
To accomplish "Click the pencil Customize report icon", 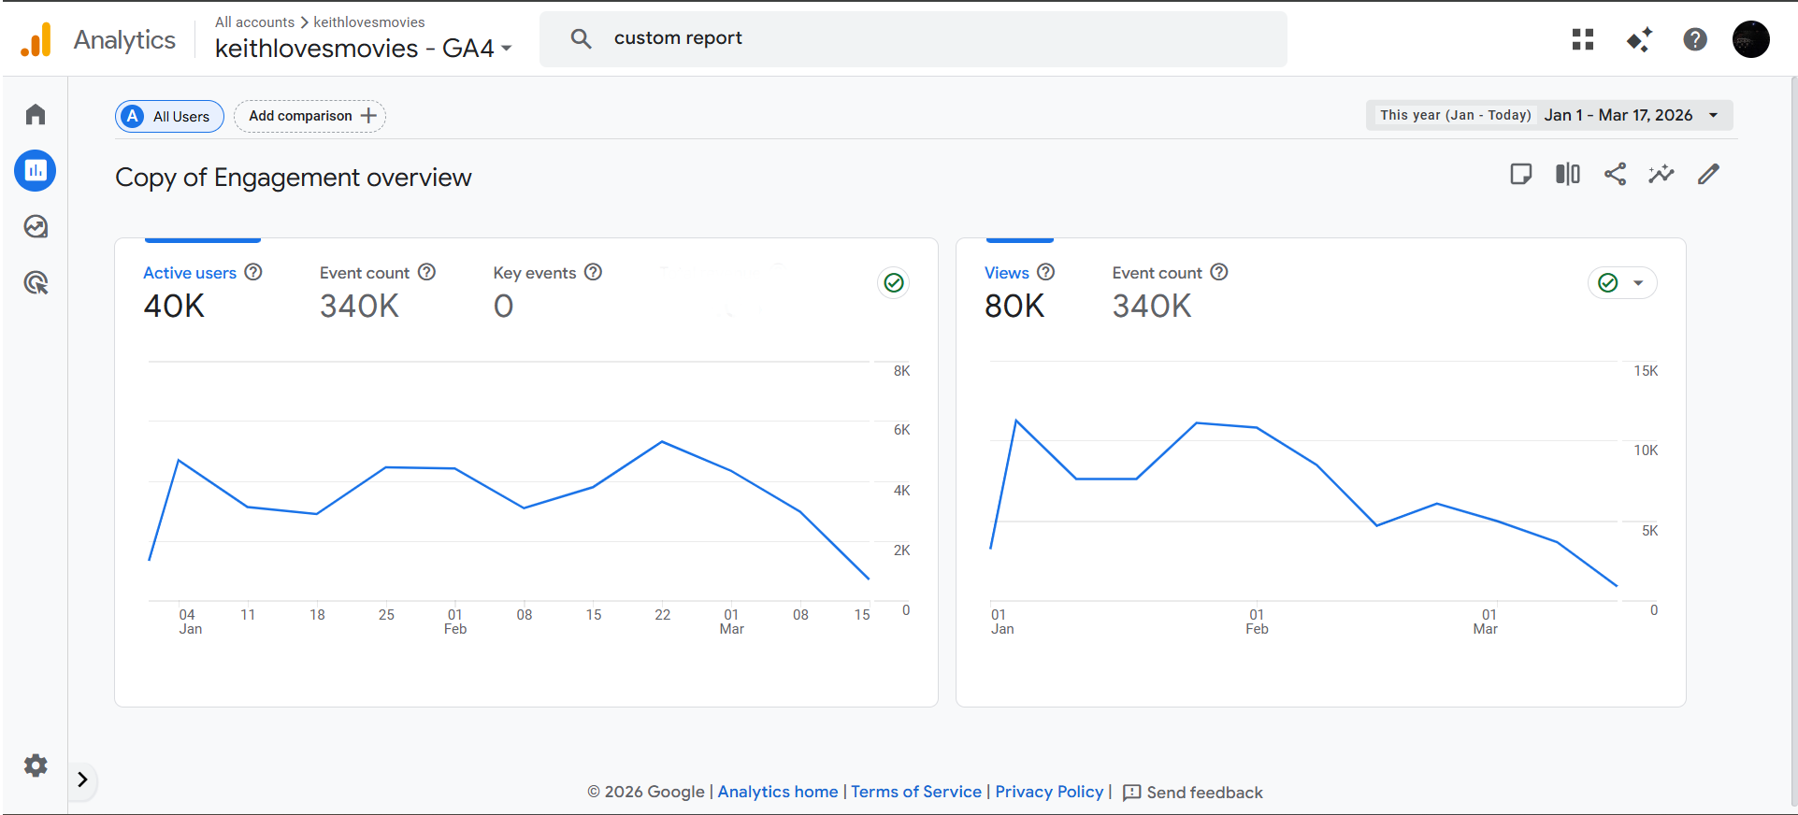I will pos(1708,174).
